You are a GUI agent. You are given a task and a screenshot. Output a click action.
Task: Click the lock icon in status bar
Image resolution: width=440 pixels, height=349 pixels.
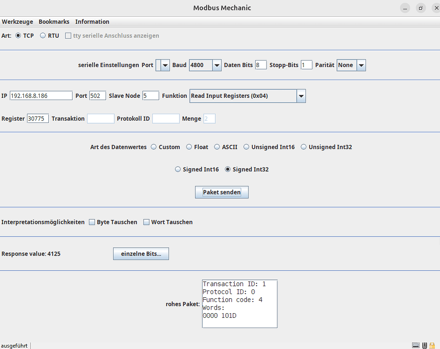pyautogui.click(x=433, y=345)
